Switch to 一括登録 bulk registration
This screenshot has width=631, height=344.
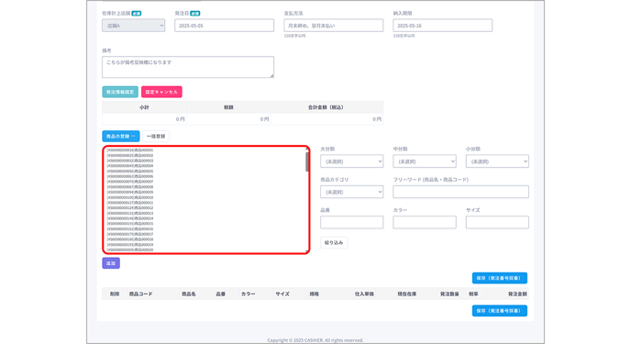(x=156, y=136)
